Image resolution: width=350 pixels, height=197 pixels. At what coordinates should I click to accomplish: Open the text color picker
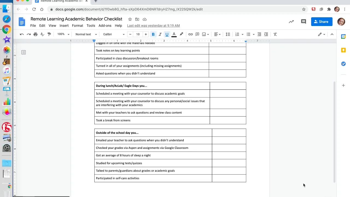click(x=174, y=34)
